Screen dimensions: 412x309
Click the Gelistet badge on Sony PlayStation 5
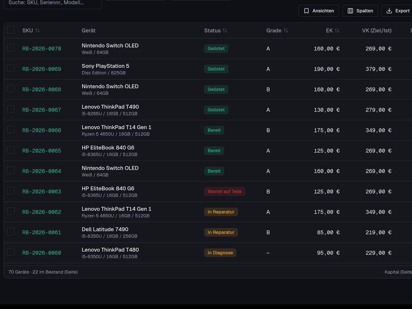click(x=216, y=69)
